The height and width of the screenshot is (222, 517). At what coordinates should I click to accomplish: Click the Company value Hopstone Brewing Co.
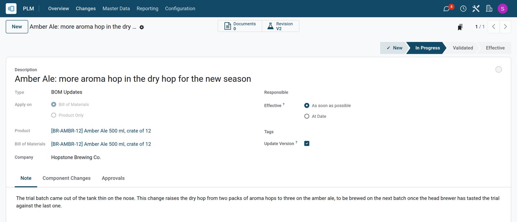pyautogui.click(x=76, y=157)
